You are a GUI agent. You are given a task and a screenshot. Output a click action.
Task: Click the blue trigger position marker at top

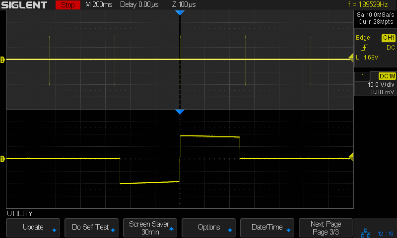180,12
